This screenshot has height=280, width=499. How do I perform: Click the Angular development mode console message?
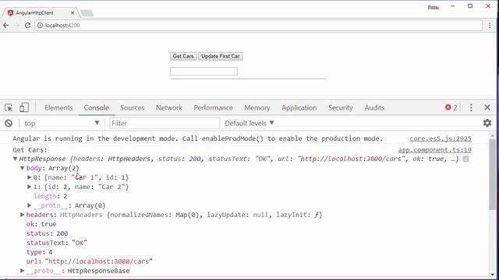197,138
